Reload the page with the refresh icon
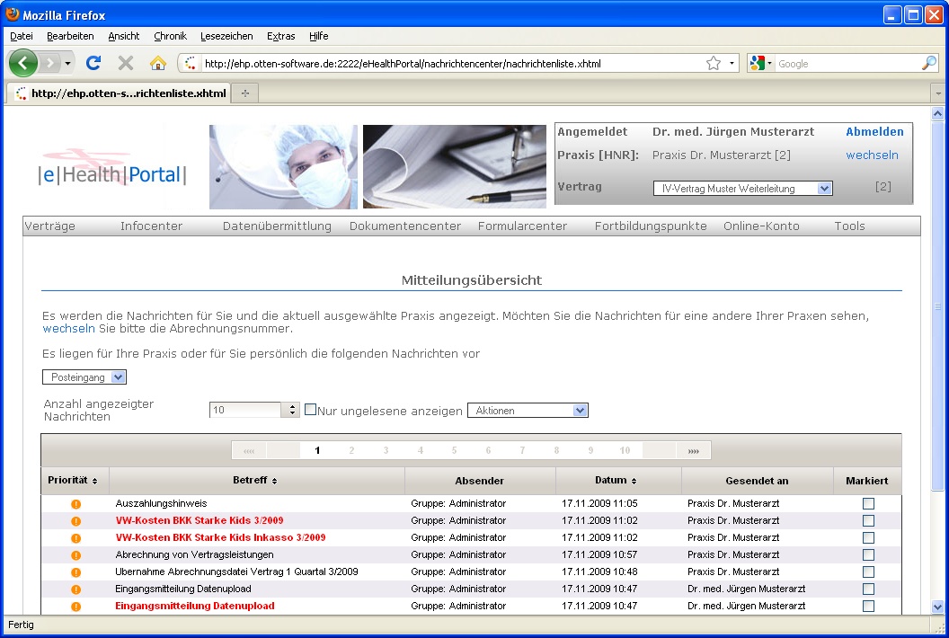Image resolution: width=949 pixels, height=638 pixels. click(93, 63)
